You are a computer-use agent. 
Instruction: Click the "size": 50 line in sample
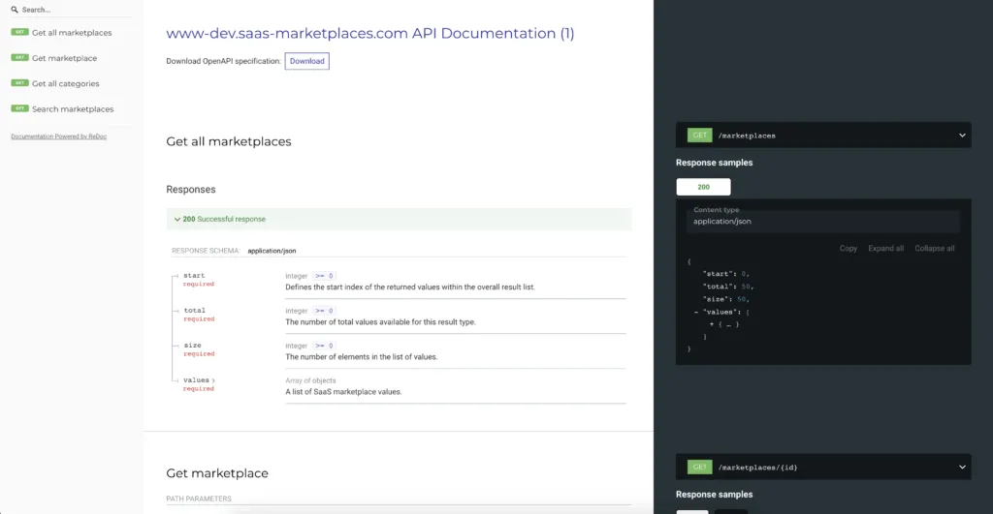(x=725, y=299)
